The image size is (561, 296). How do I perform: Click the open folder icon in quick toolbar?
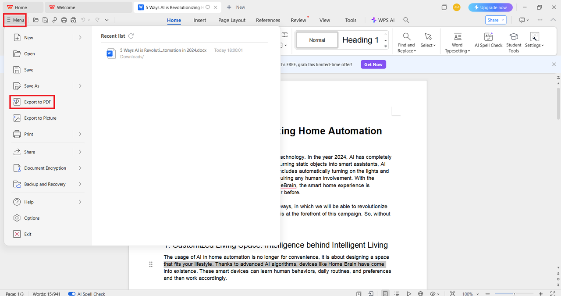(36, 20)
